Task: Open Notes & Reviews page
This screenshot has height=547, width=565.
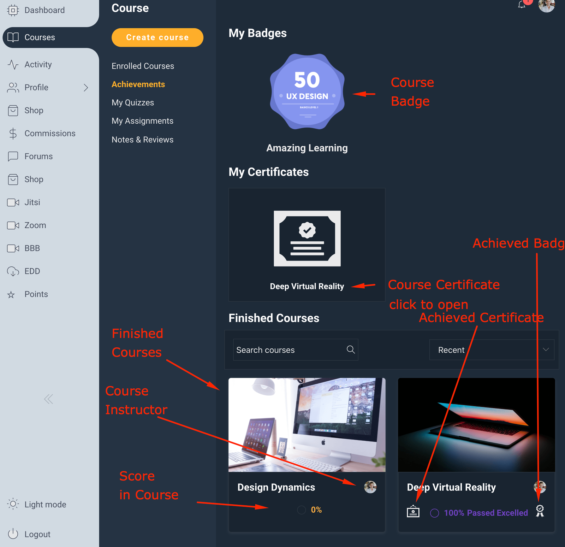Action: [142, 140]
